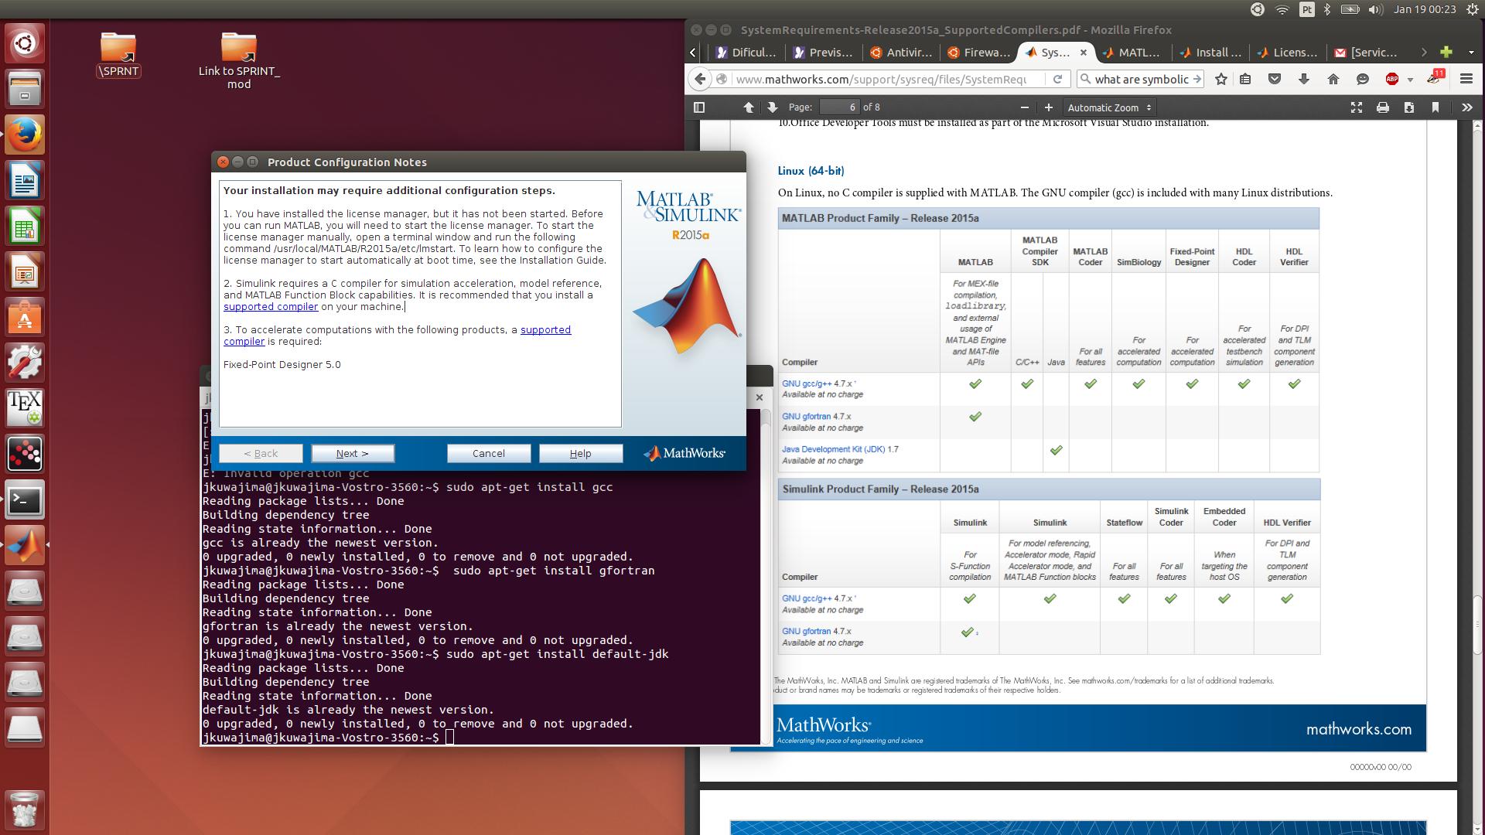Viewport: 1485px width, 835px height.
Task: Save page to Pocket
Action: (1275, 79)
